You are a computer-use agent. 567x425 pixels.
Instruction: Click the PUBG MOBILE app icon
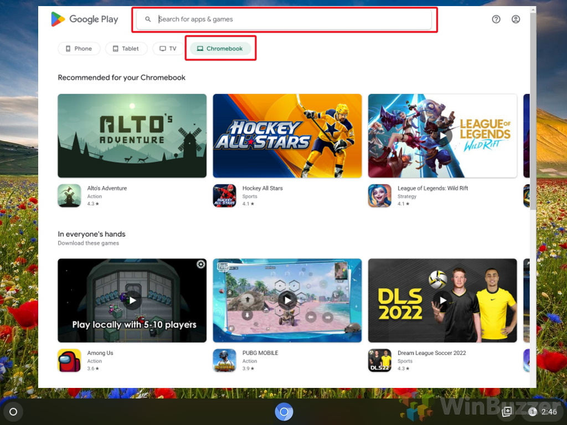pyautogui.click(x=225, y=360)
